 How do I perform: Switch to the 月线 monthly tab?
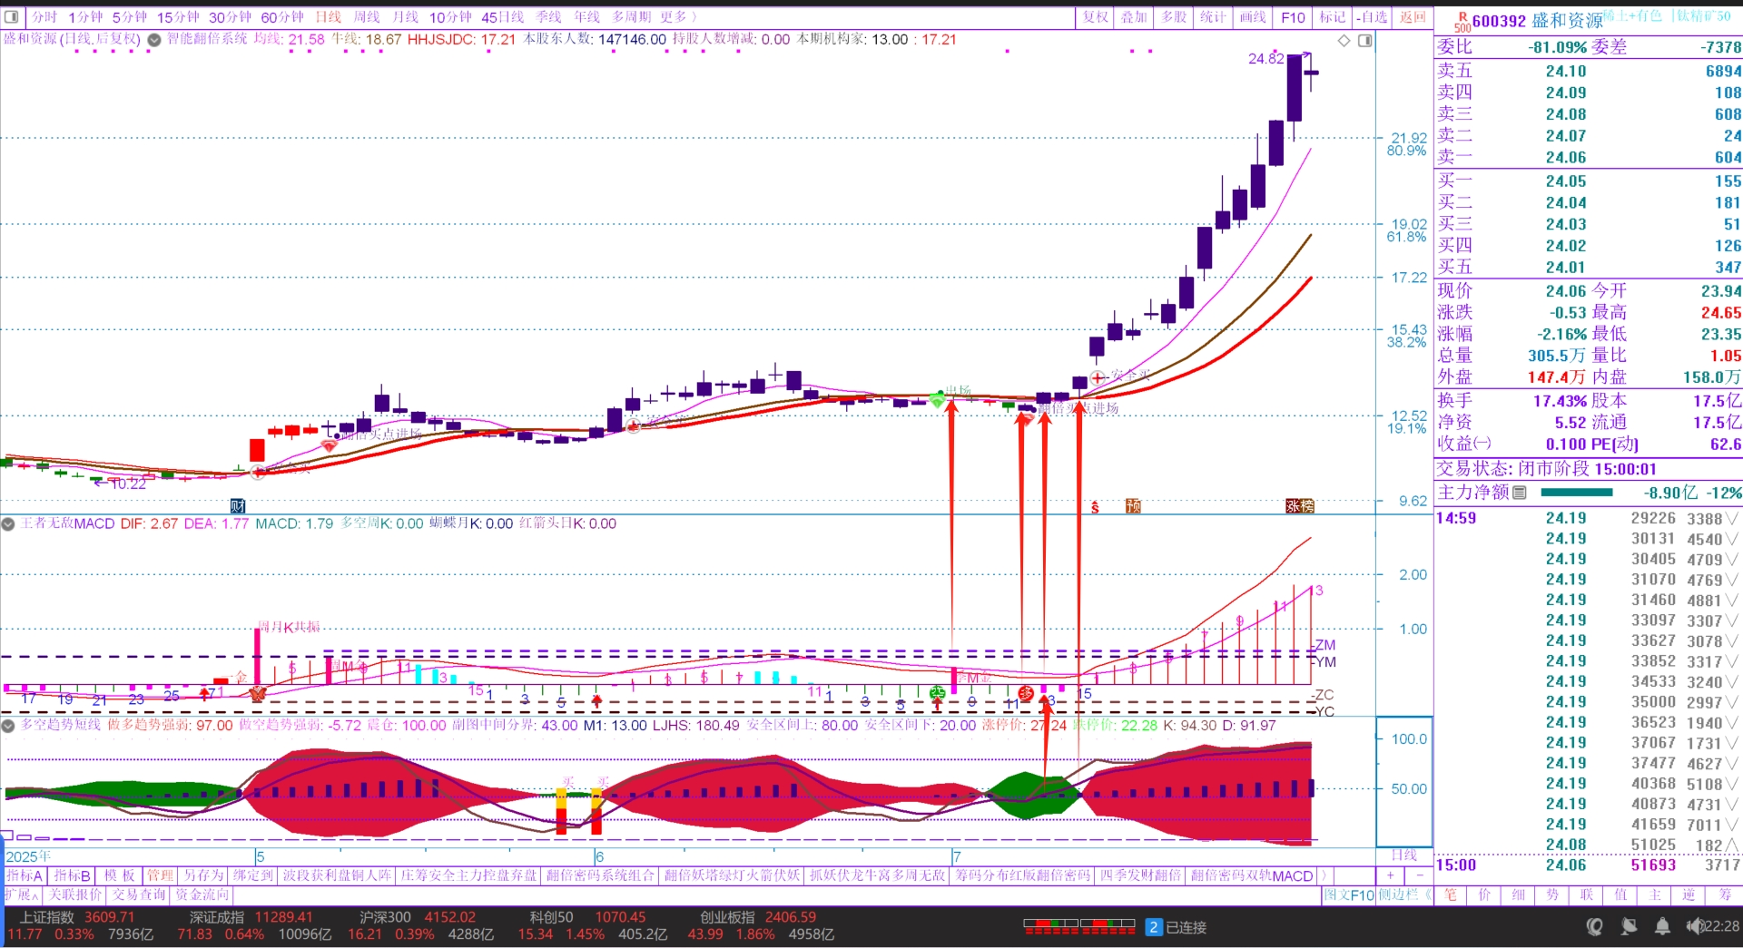(x=406, y=17)
